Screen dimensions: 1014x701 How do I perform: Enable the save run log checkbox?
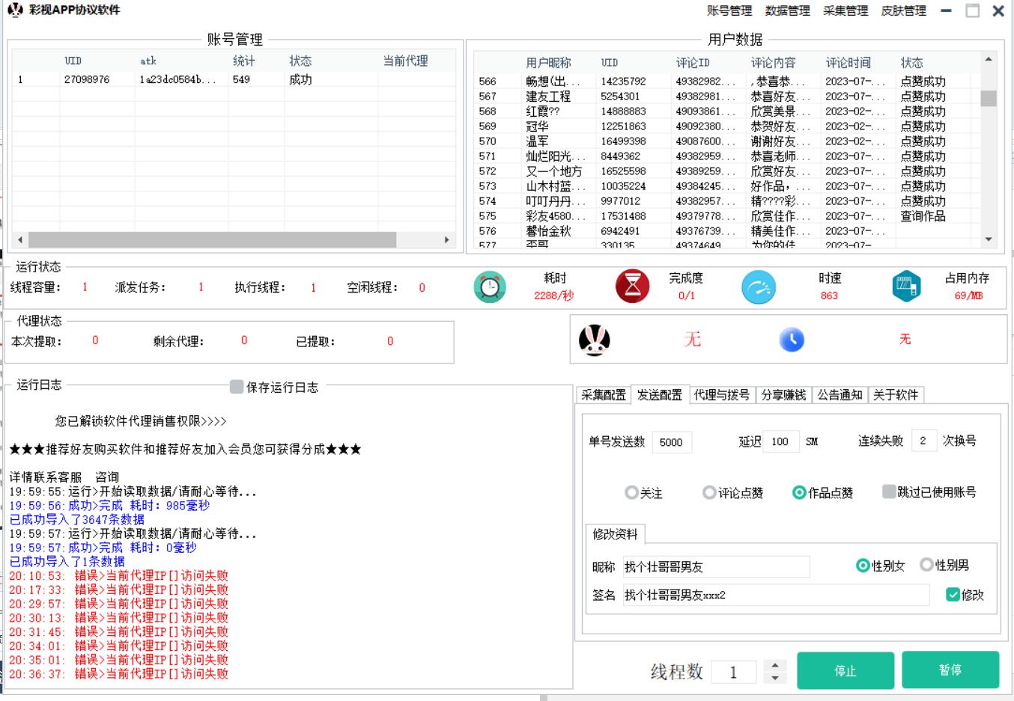[x=237, y=387]
